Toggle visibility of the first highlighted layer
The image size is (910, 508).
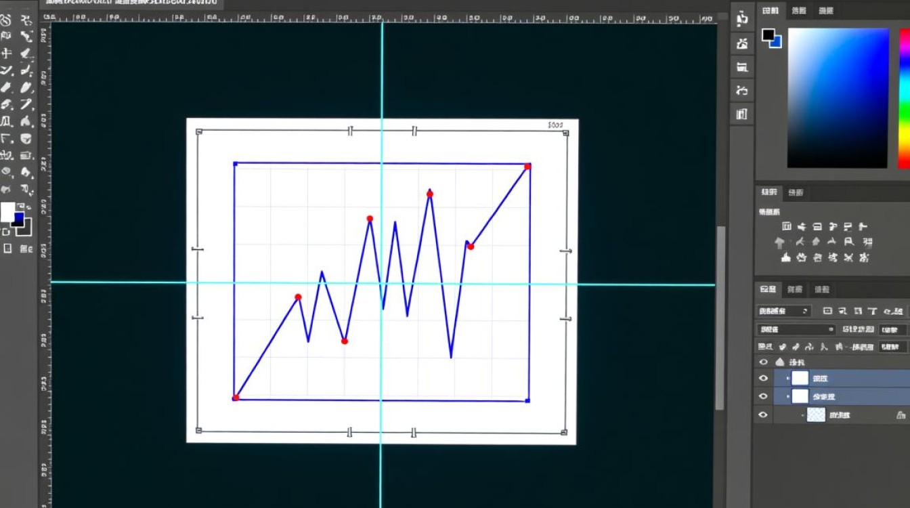point(763,379)
